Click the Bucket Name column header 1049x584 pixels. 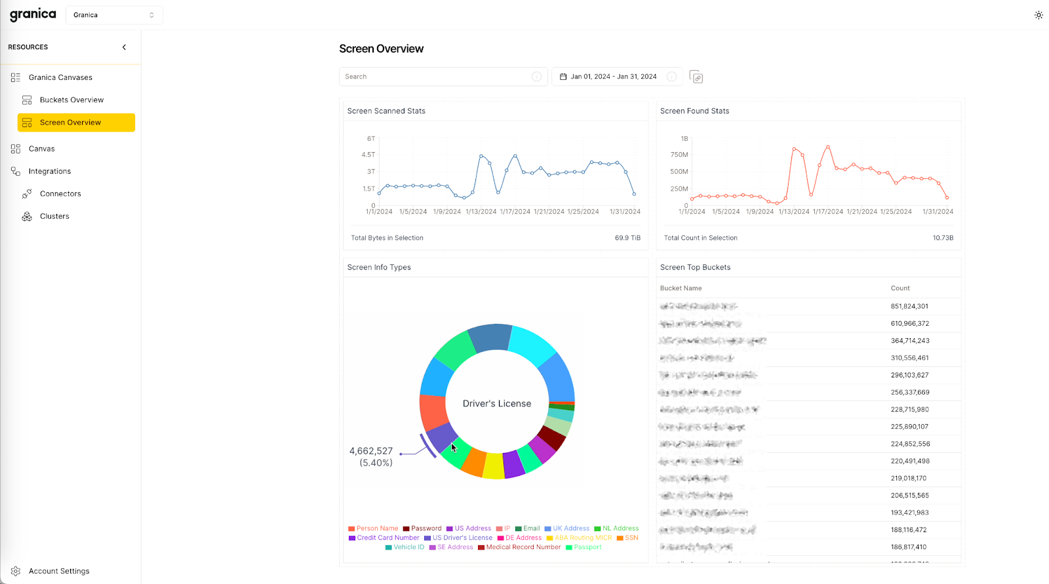click(681, 288)
